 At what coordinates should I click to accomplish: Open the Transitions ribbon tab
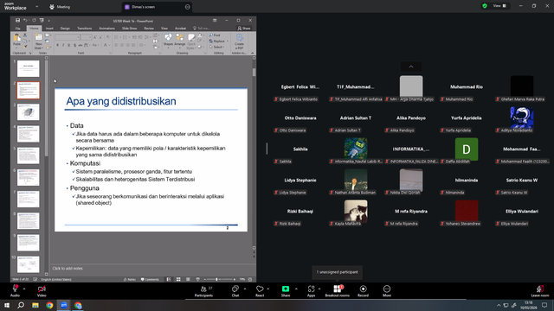point(85,29)
